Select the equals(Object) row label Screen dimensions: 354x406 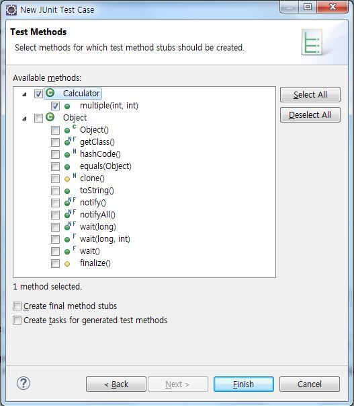pyautogui.click(x=105, y=166)
